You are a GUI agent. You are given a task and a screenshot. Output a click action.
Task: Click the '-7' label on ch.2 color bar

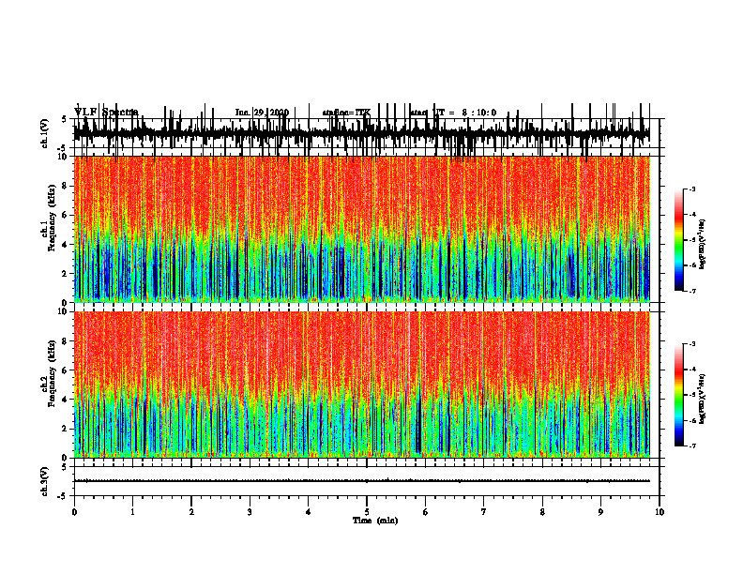coord(691,446)
